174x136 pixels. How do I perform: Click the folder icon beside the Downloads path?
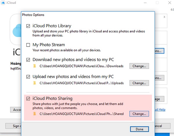[x=35, y=66]
